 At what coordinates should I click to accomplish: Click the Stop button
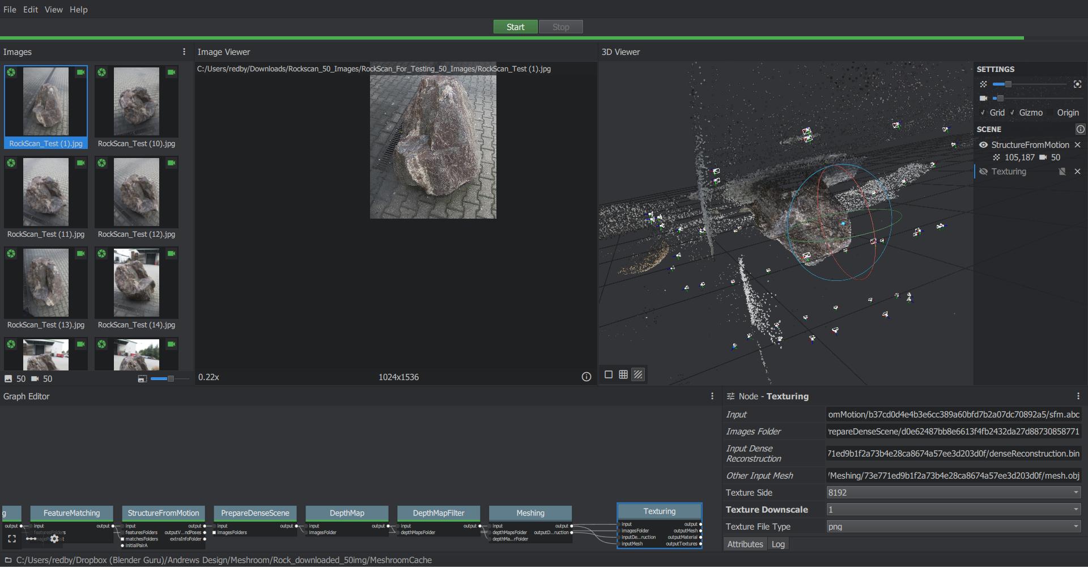(x=560, y=27)
